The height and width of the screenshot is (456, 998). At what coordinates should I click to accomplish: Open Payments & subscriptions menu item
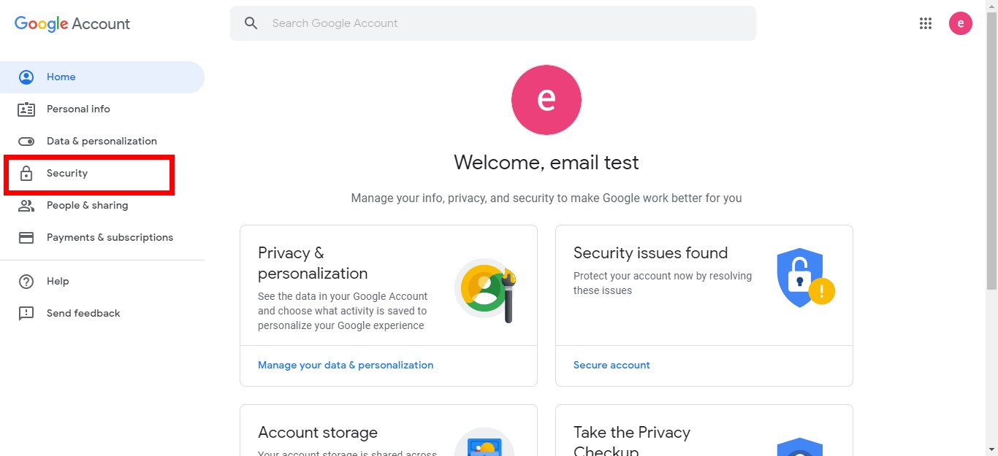coord(110,238)
